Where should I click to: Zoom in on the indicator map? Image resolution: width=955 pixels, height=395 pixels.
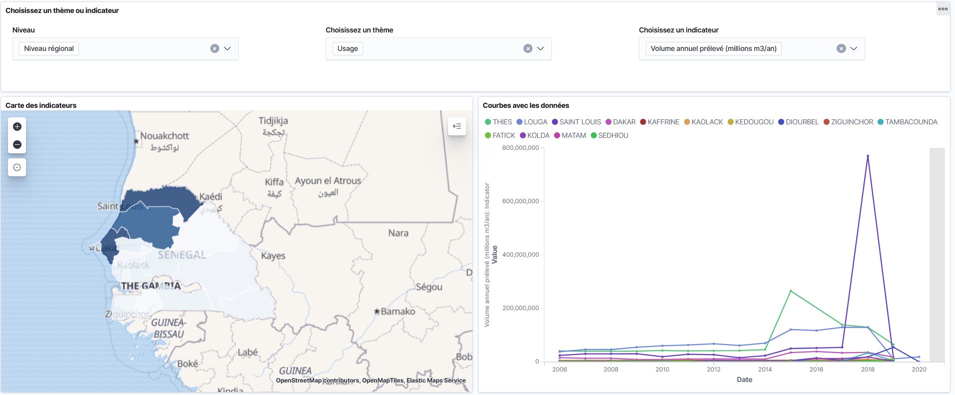pyautogui.click(x=17, y=127)
